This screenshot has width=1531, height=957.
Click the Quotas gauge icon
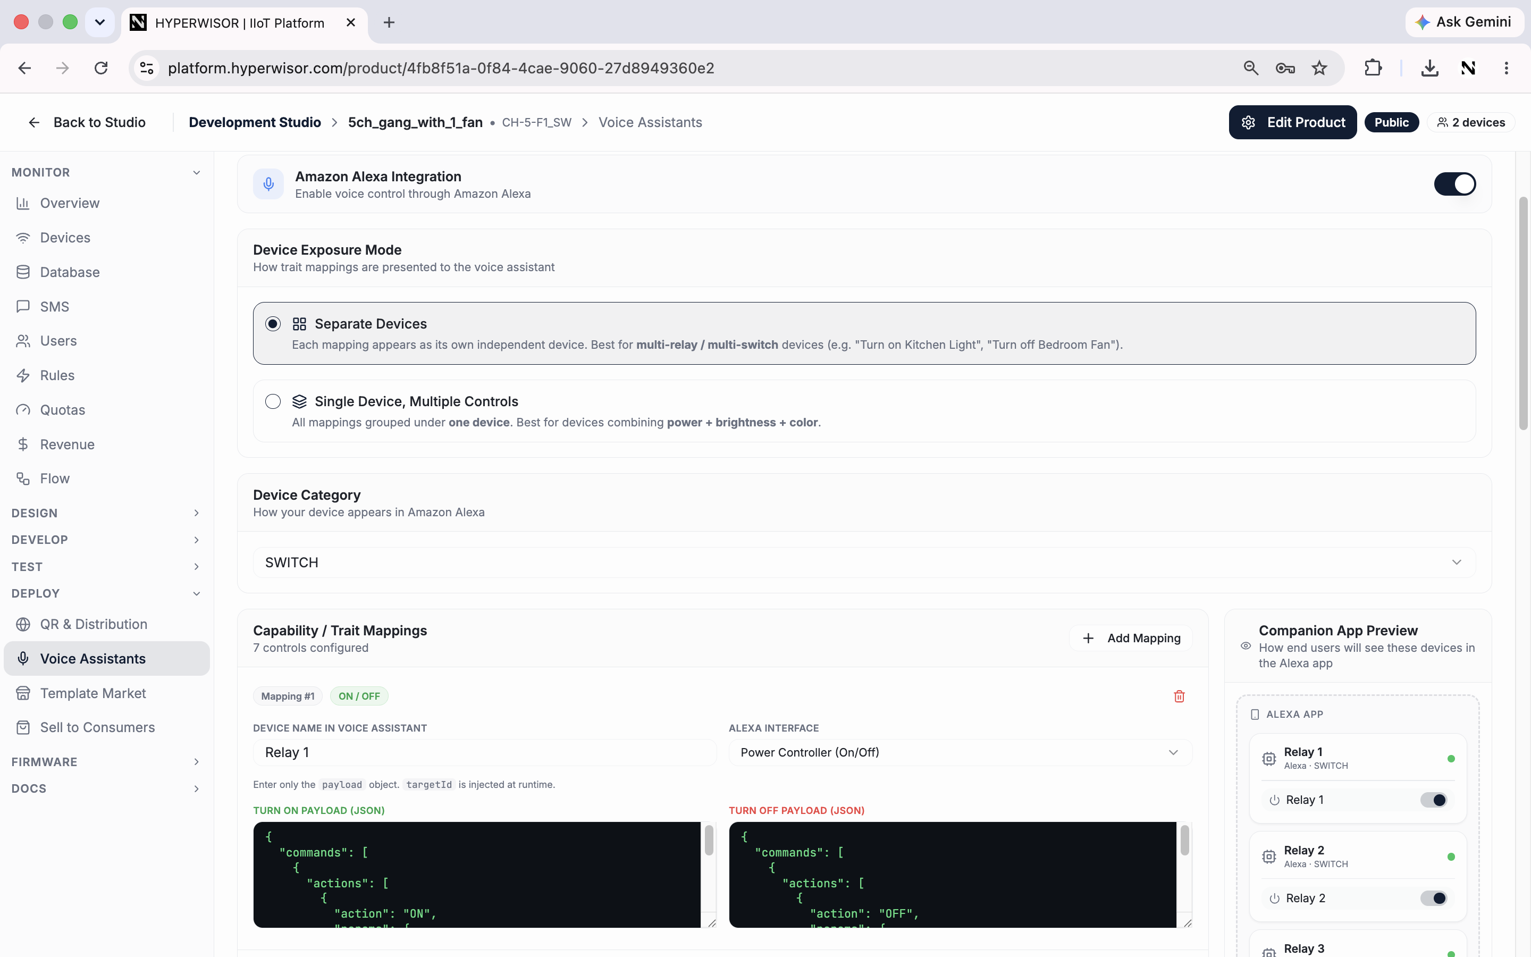23,410
